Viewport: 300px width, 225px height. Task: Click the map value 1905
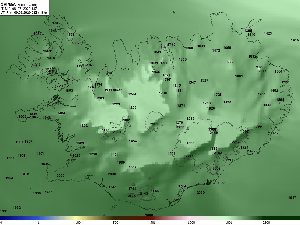click(262, 94)
